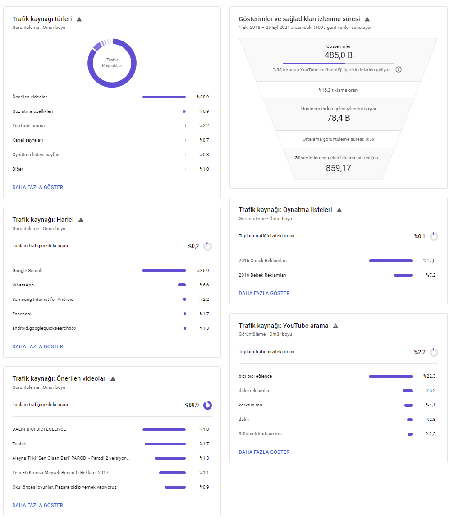This screenshot has height=521, width=463.
Task: Click the small donut icon next to %2,2 total share
Action: click(434, 352)
